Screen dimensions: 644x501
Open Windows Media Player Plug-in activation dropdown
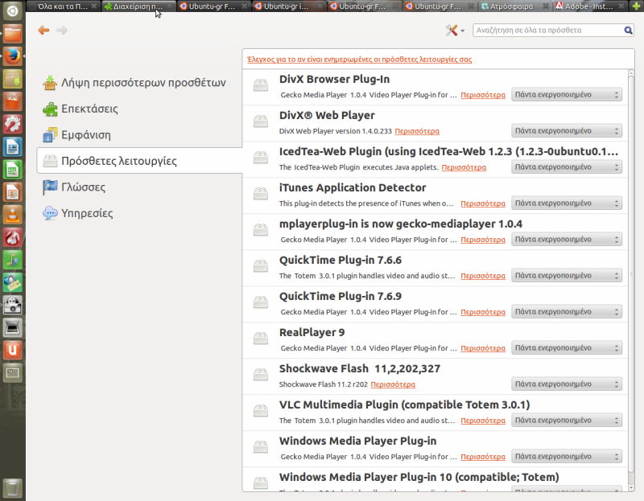click(x=567, y=456)
